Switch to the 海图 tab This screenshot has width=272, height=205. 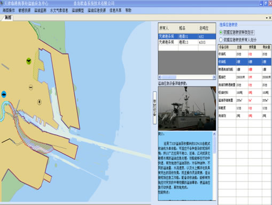pos(8,18)
